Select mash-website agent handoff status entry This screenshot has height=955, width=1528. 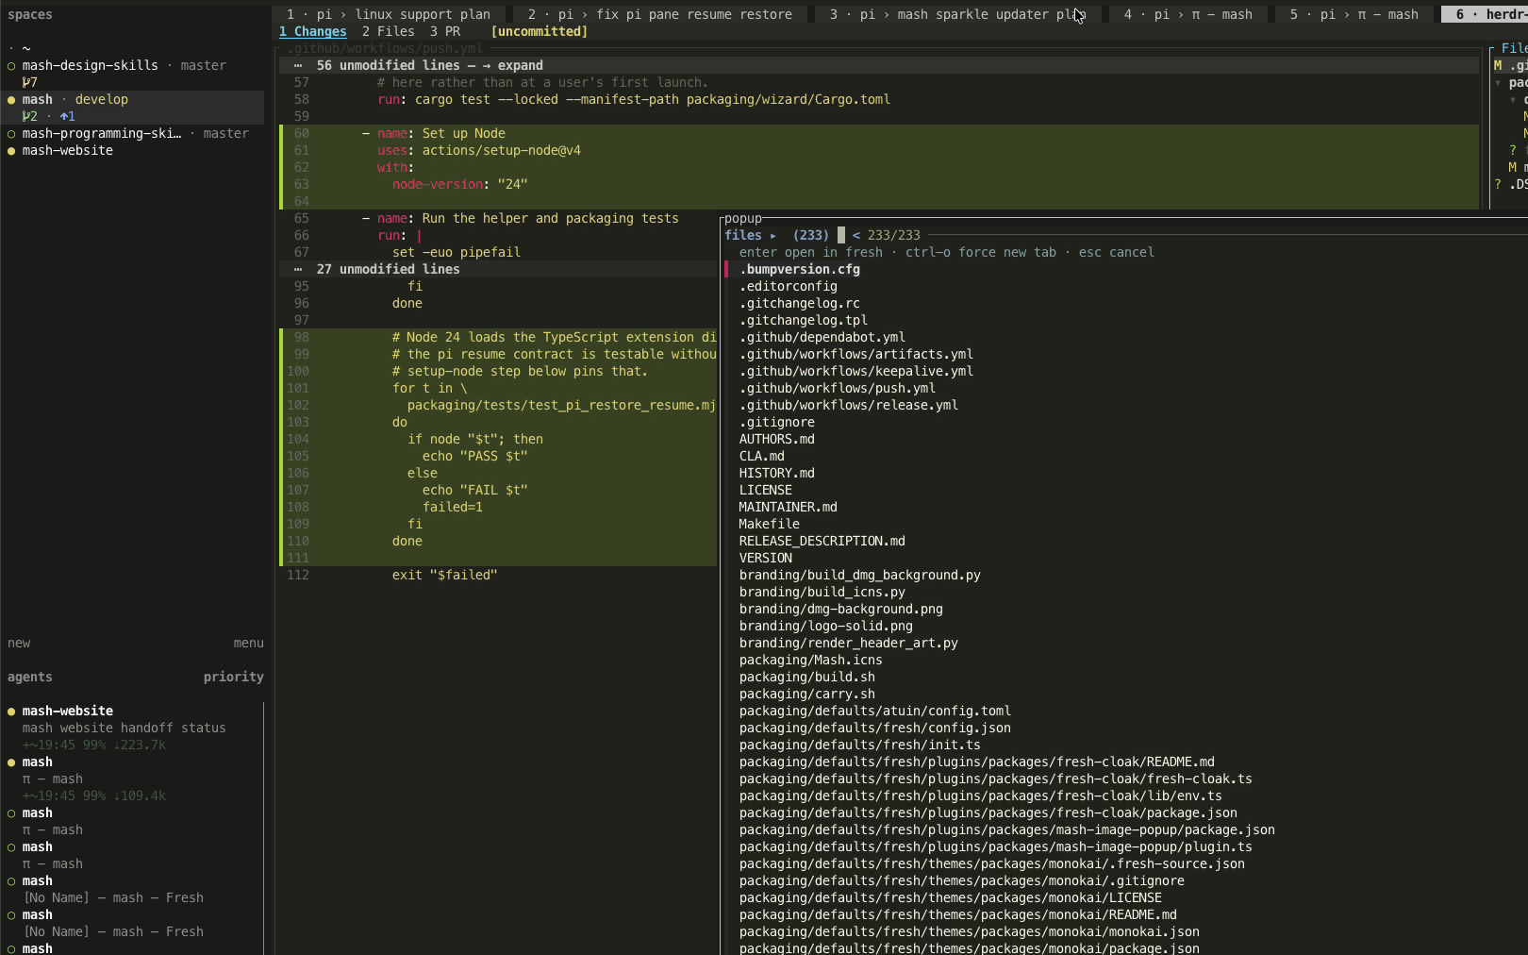click(x=132, y=728)
